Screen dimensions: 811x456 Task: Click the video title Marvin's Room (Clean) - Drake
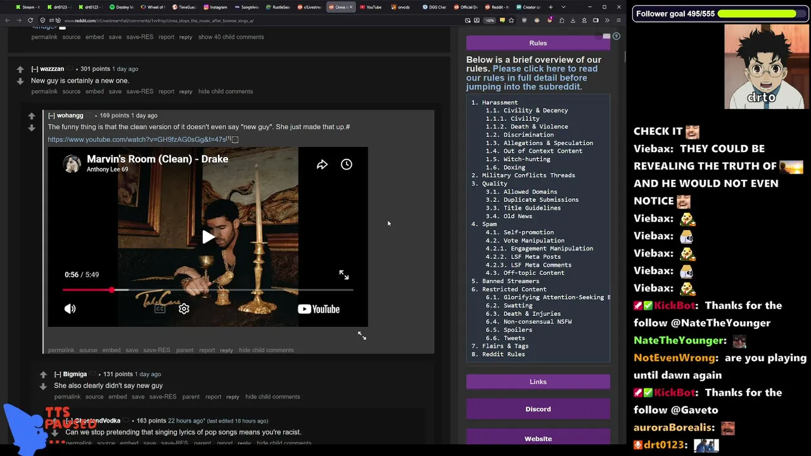157,159
